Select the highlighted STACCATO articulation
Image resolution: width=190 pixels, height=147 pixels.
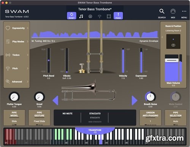[x=95, y=114]
